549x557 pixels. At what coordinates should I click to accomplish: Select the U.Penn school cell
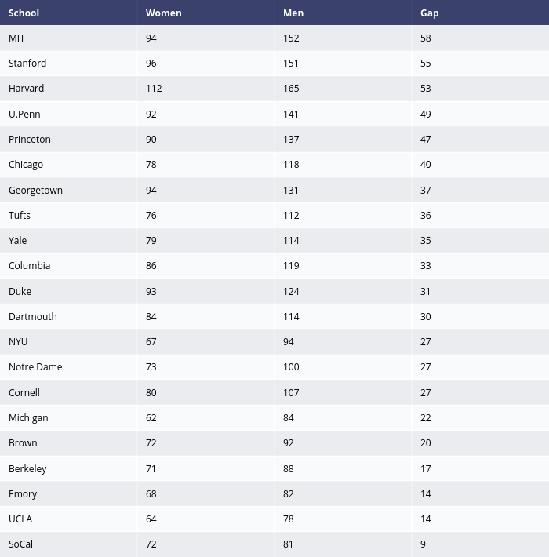click(x=24, y=114)
